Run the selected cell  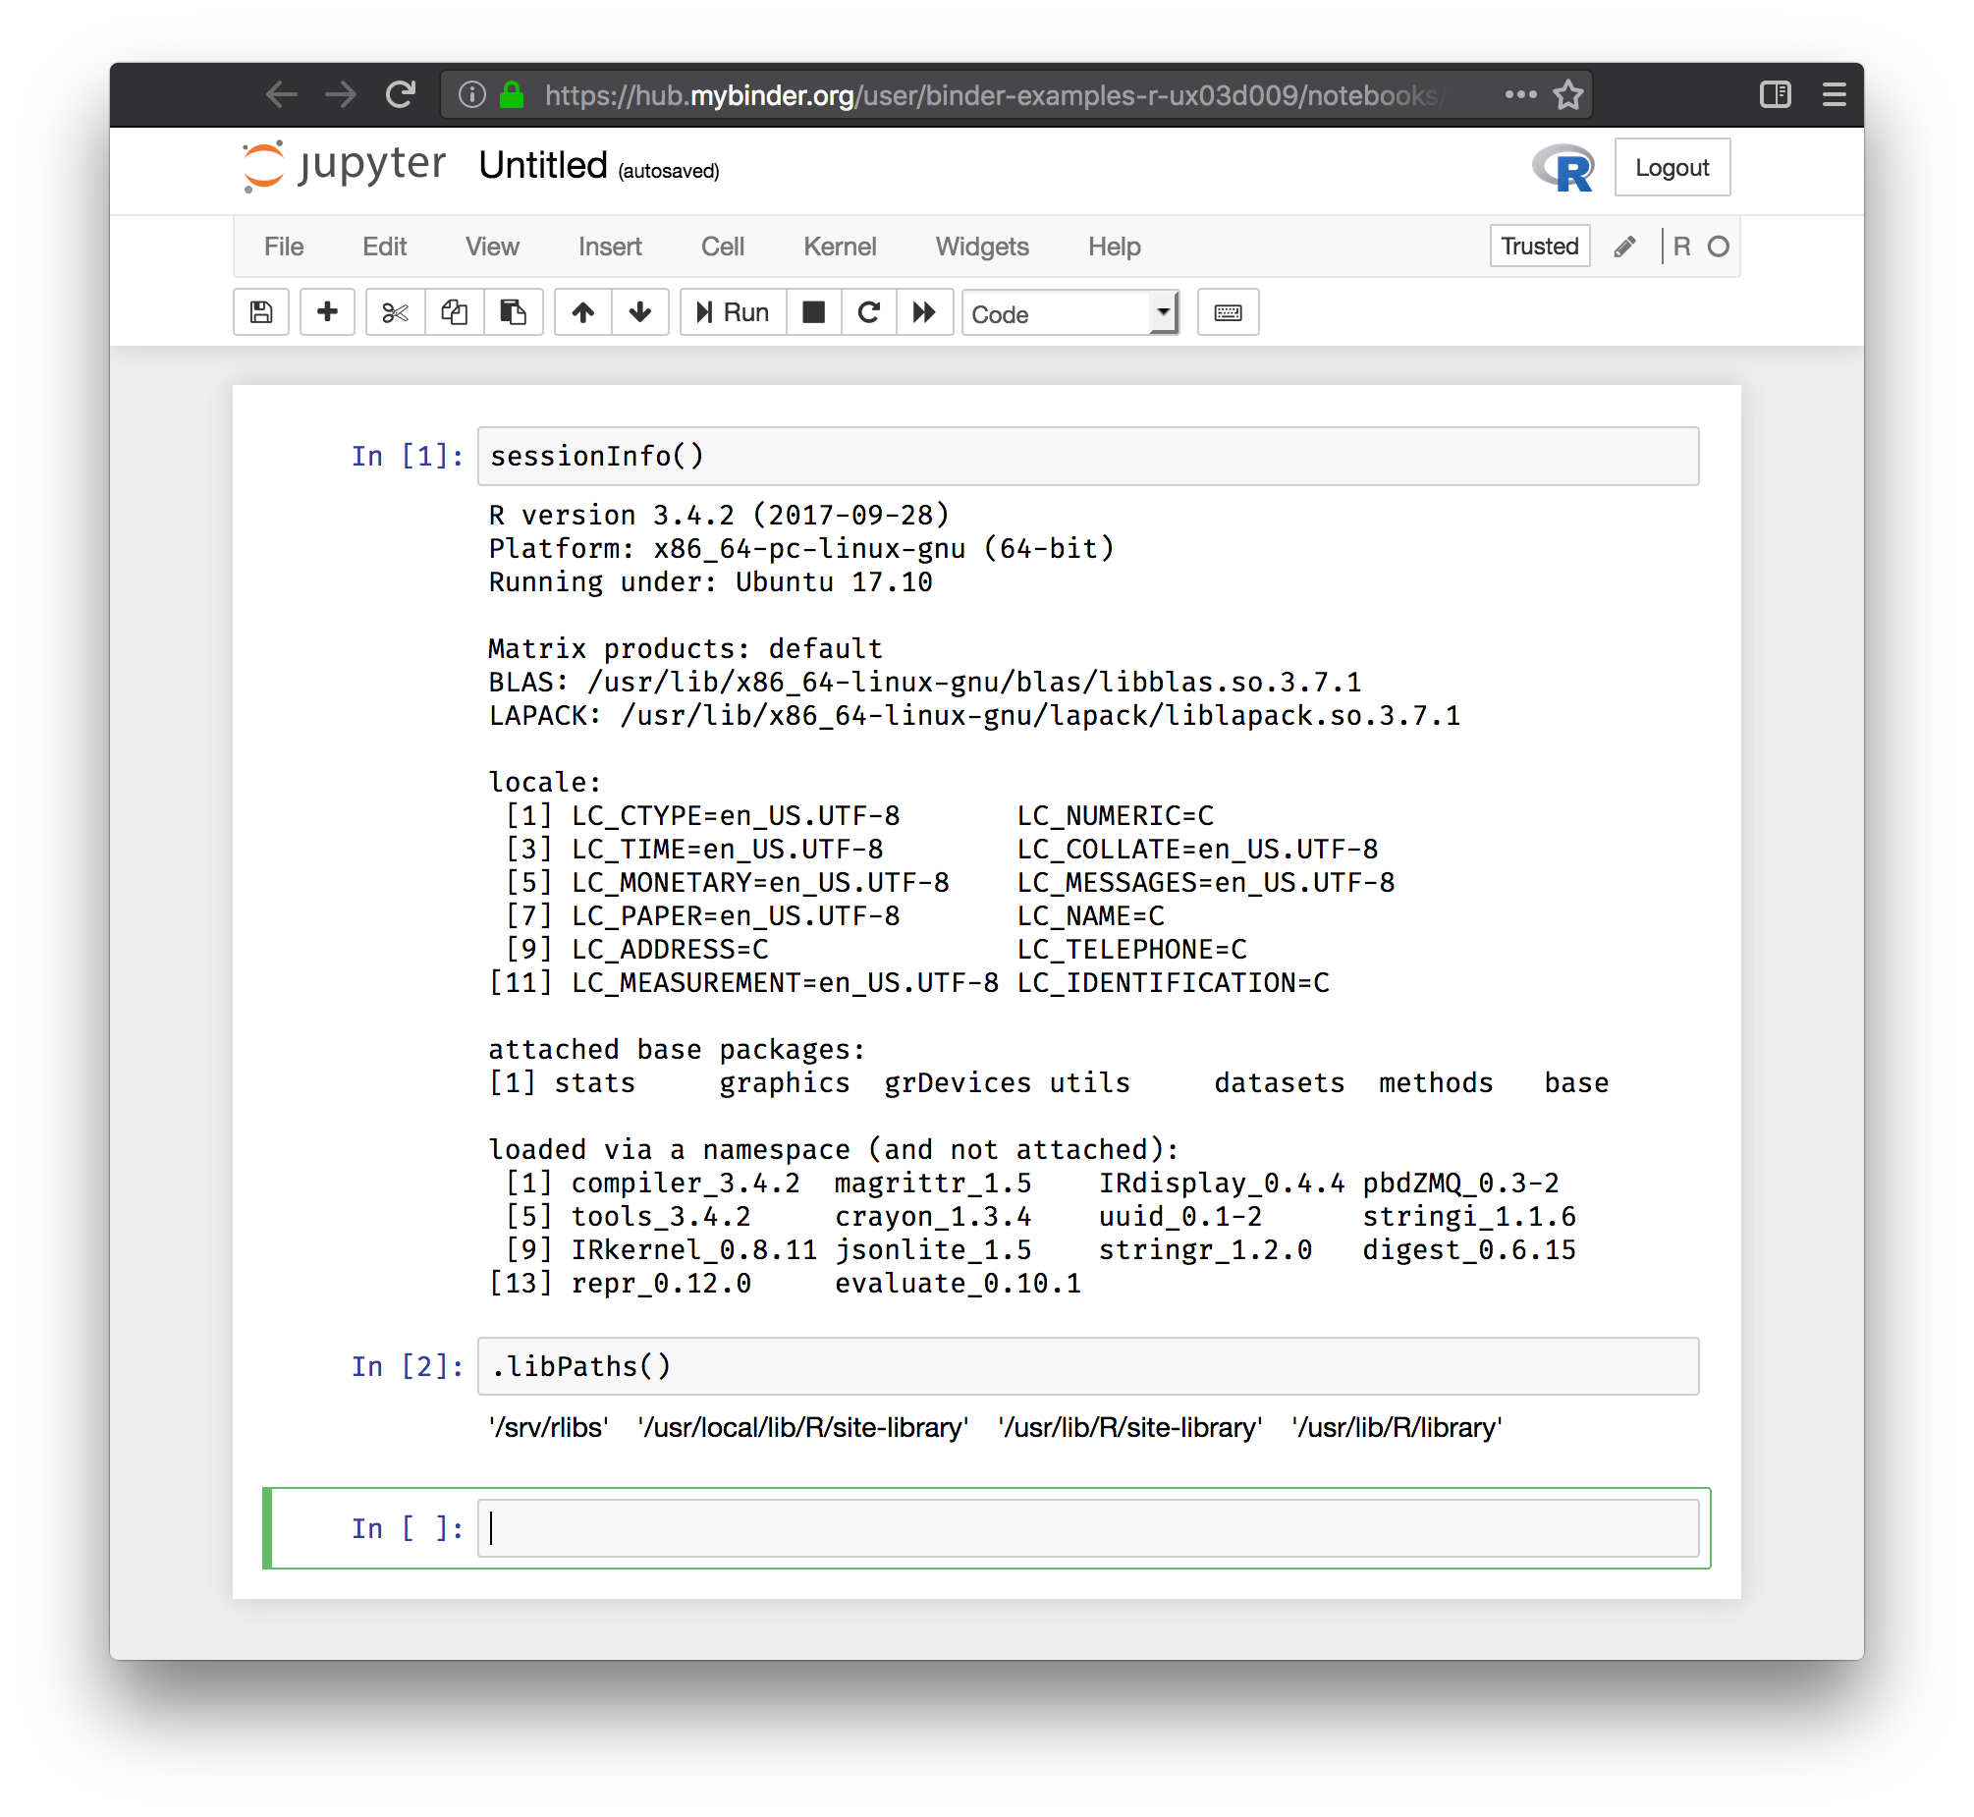732,311
